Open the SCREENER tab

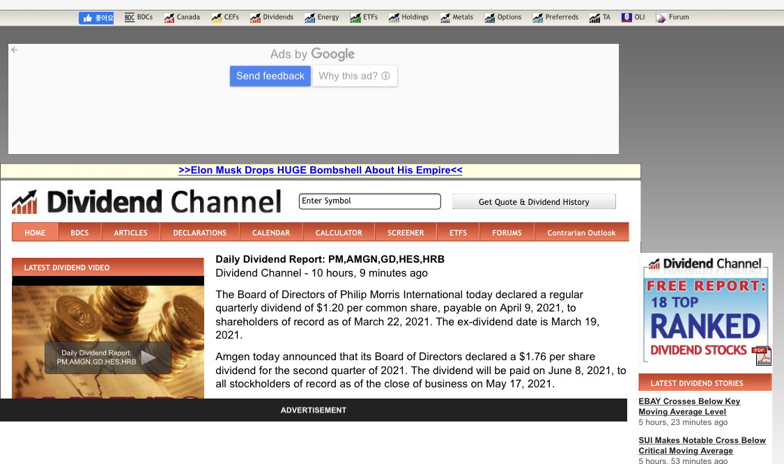(x=406, y=233)
